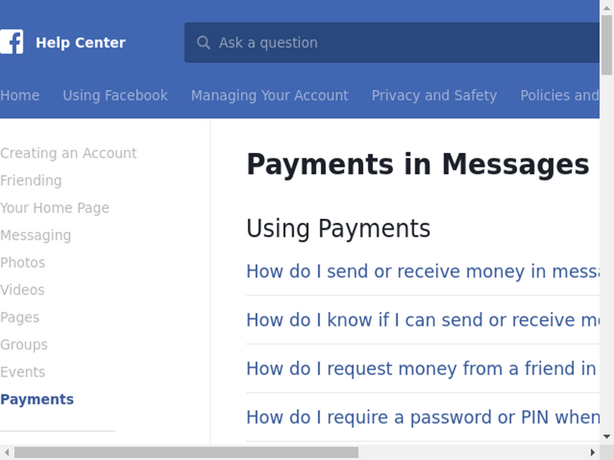
Task: Open the Friending sidebar link
Action: coord(31,180)
